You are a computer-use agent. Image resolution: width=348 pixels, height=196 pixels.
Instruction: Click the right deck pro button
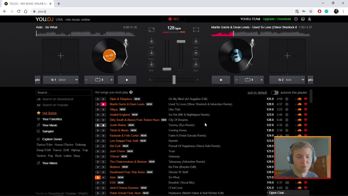[x=310, y=80]
